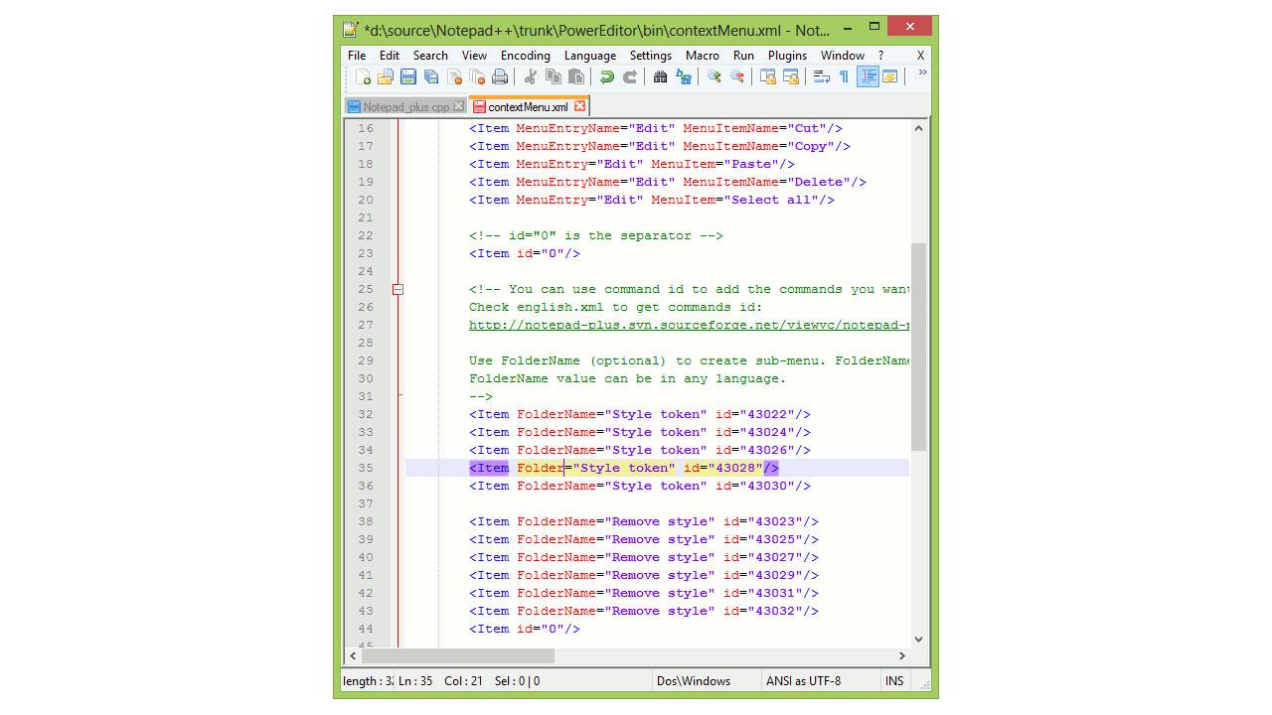This screenshot has height=715, width=1272.
Task: Expand the toolbar overflow chevron
Action: click(922, 72)
